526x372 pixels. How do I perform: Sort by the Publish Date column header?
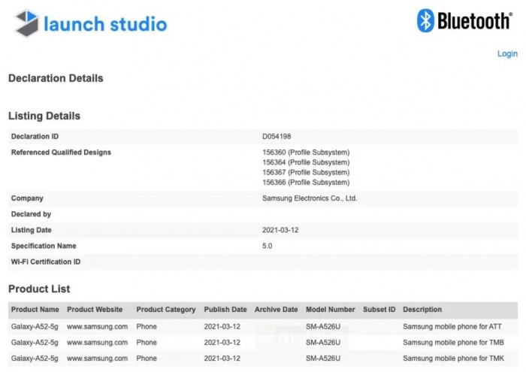(x=225, y=310)
